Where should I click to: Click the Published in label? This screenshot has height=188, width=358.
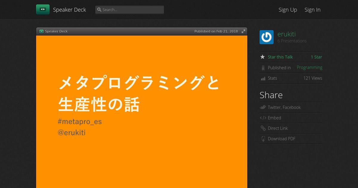click(x=279, y=68)
